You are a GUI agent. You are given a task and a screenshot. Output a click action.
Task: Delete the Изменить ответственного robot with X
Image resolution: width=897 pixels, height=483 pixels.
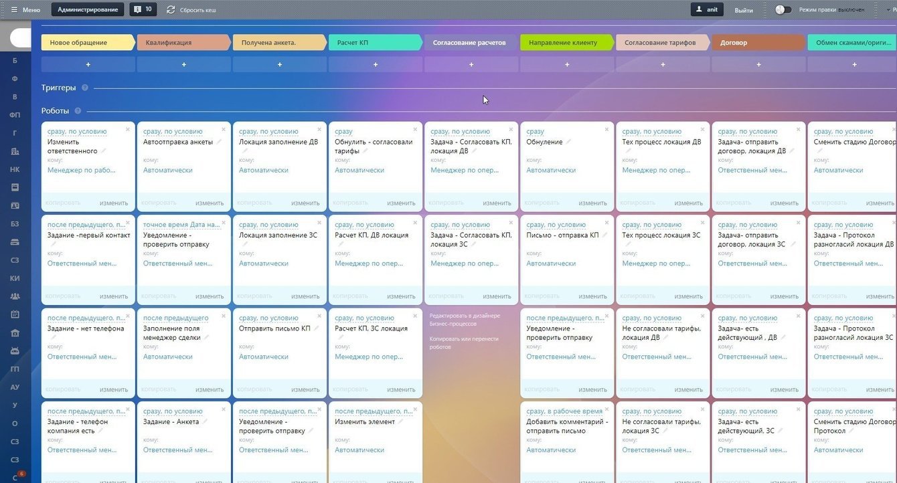(128, 129)
